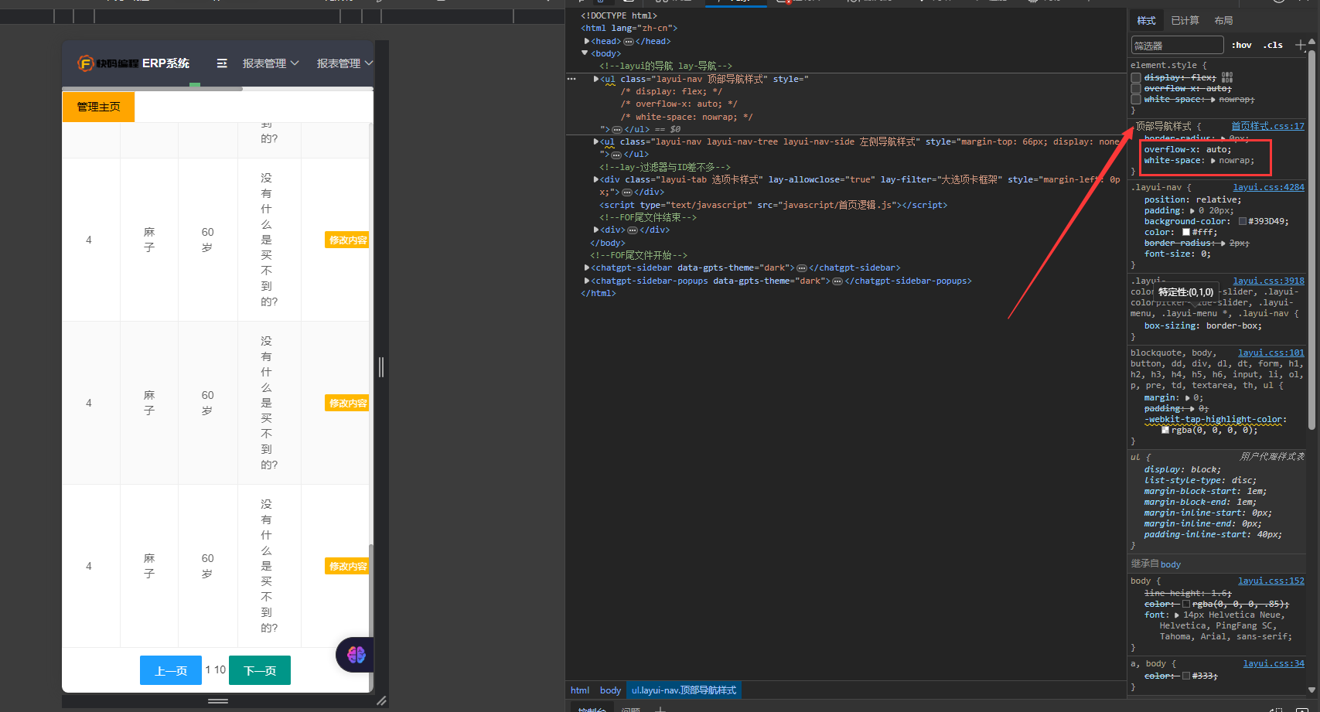Expand the ul 左侧导航样式 node
This screenshot has height=712, width=1320.
pyautogui.click(x=596, y=141)
